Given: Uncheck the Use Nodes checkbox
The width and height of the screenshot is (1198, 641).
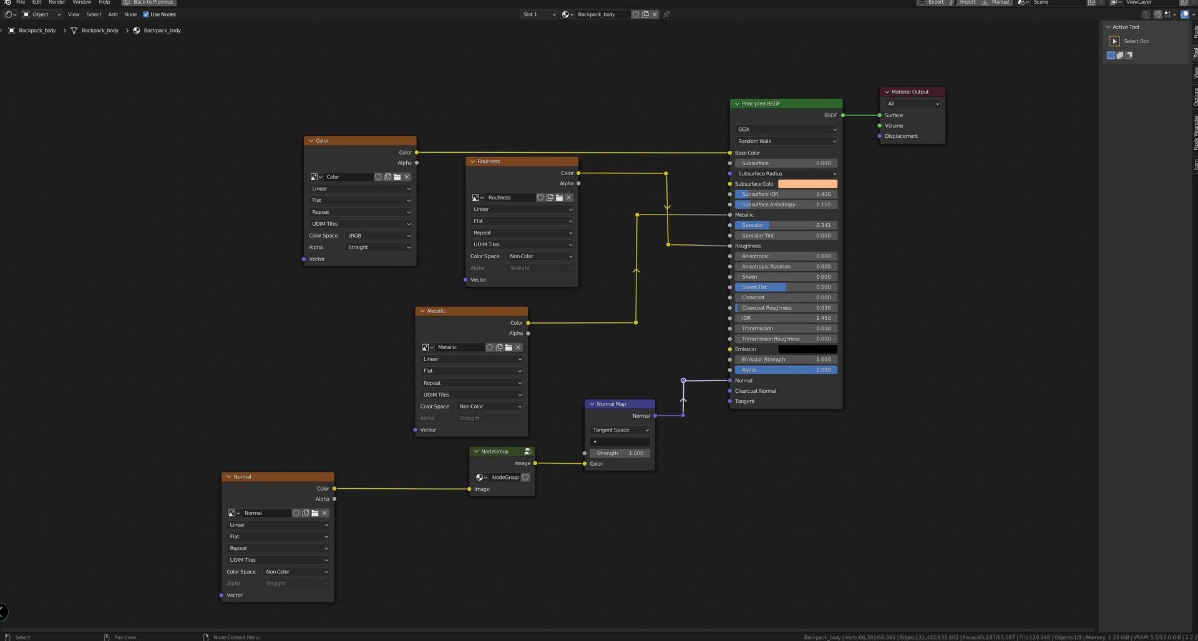Looking at the screenshot, I should click(x=146, y=14).
